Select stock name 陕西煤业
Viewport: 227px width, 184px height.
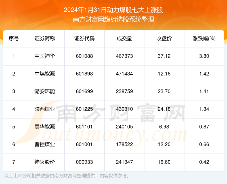coord(45,109)
